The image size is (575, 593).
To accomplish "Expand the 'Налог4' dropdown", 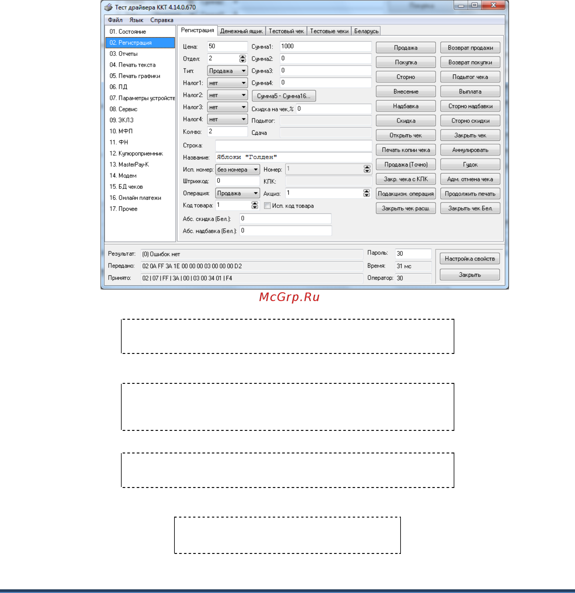I will click(x=227, y=119).
